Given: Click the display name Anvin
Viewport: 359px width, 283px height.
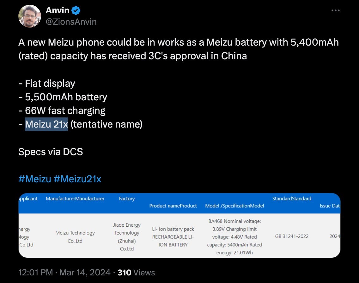Looking at the screenshot, I should point(58,10).
